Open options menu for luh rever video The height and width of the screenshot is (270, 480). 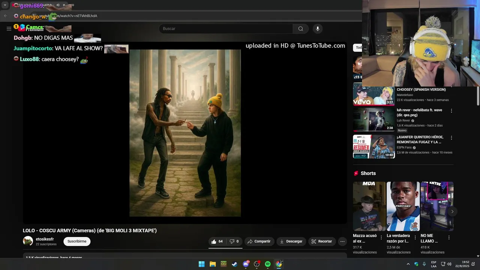point(451,111)
